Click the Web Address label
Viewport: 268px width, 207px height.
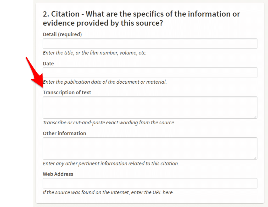point(58,174)
